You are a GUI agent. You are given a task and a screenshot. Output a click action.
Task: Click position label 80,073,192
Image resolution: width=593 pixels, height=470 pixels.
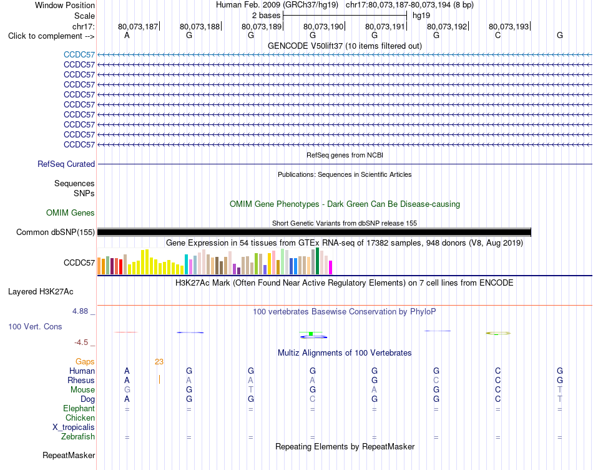pyautogui.click(x=447, y=26)
